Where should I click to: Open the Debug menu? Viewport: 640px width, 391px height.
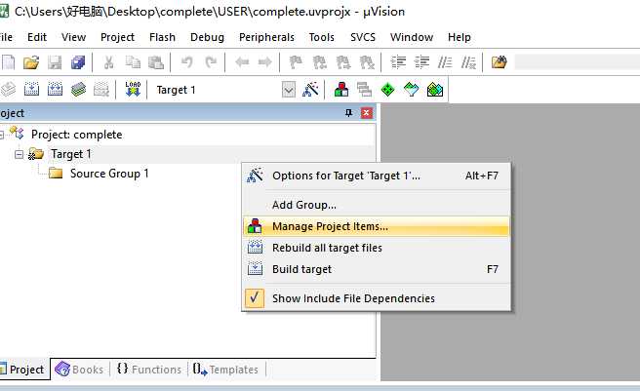coord(207,37)
